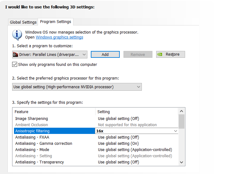
Task: Switch to the Global Settings tab
Action: 23,22
